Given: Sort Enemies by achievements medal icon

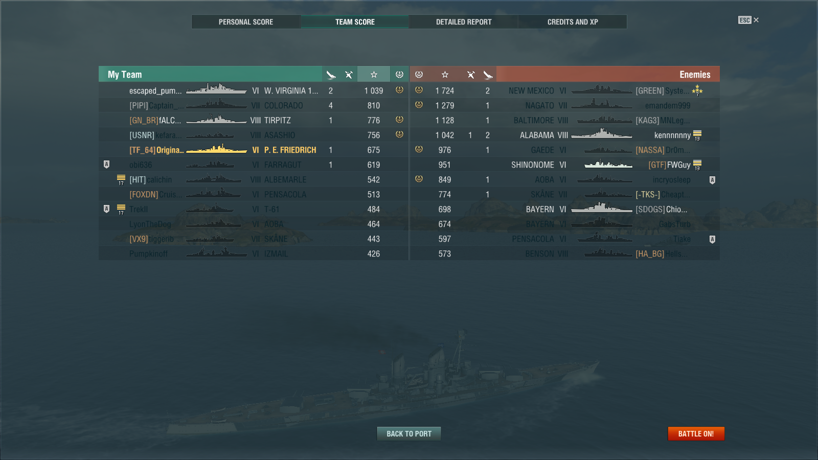Looking at the screenshot, I should [419, 75].
